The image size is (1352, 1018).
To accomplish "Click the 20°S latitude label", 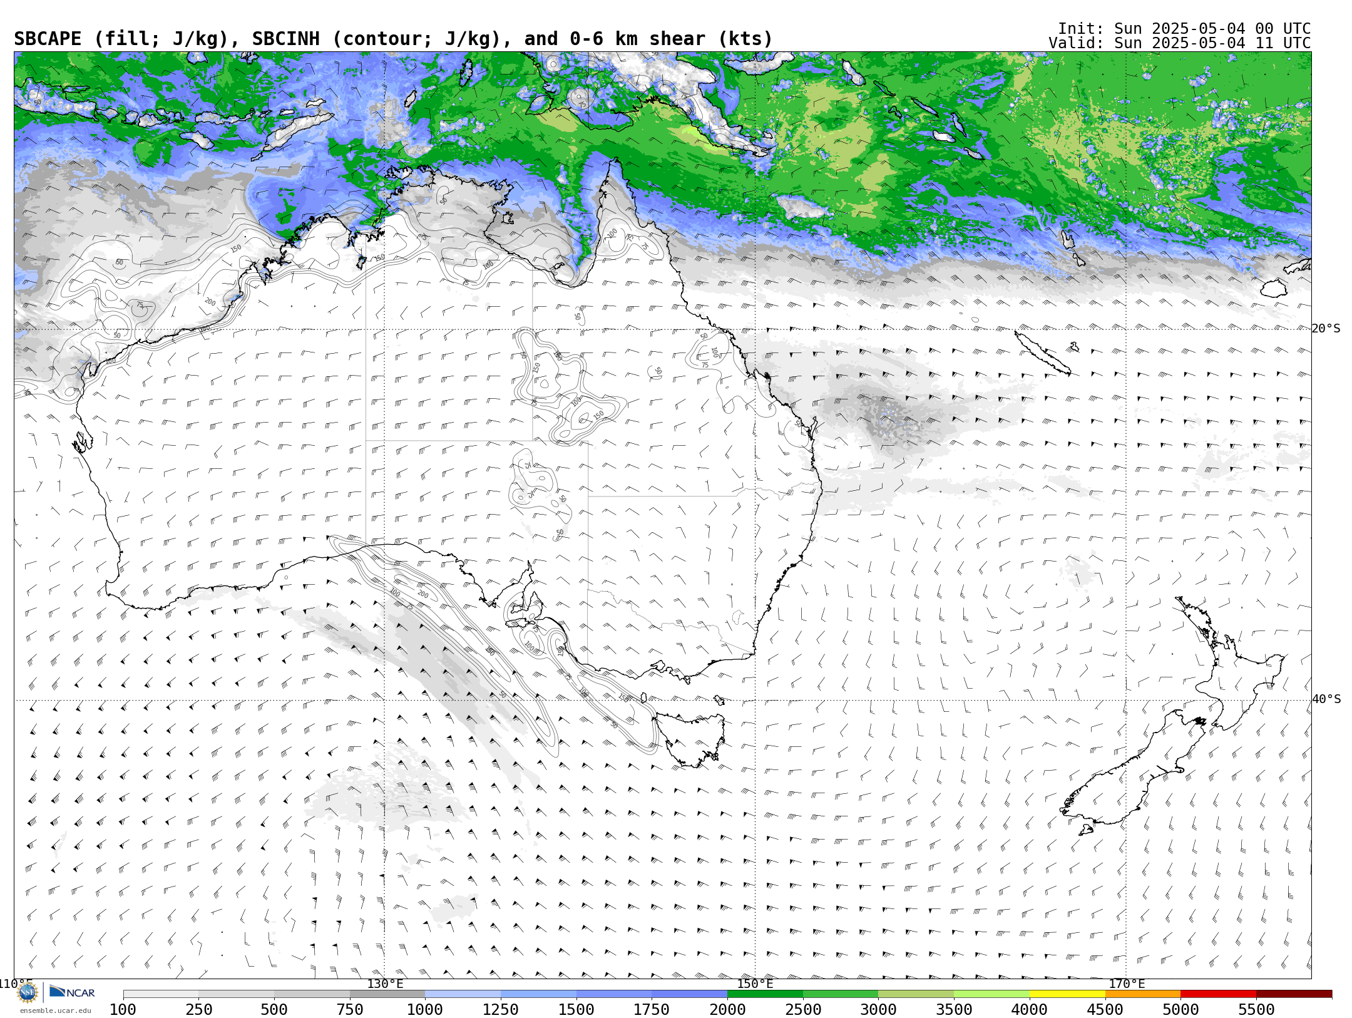I will [1326, 329].
